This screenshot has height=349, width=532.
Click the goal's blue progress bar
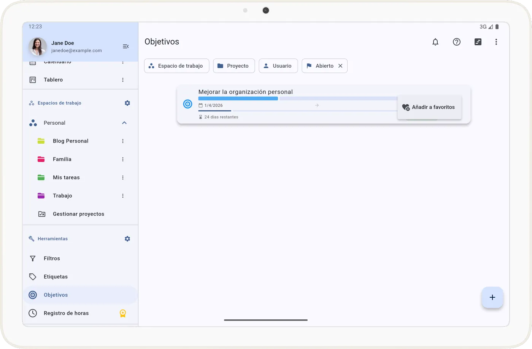tap(238, 98)
